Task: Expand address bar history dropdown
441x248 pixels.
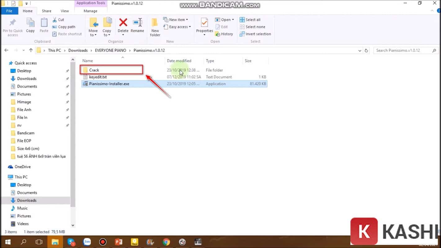Action: (360, 51)
